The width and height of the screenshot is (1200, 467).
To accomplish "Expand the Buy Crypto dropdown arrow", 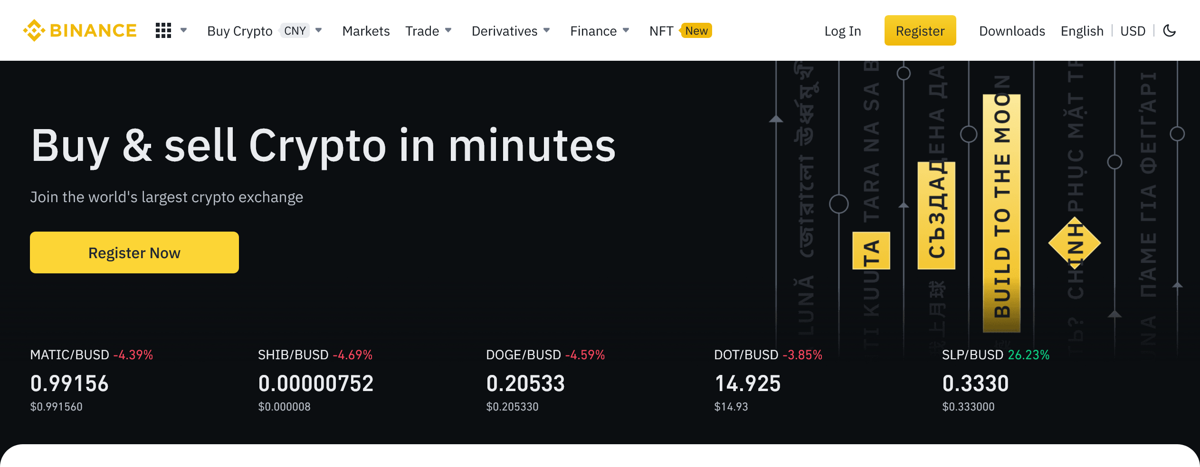I will pos(319,30).
